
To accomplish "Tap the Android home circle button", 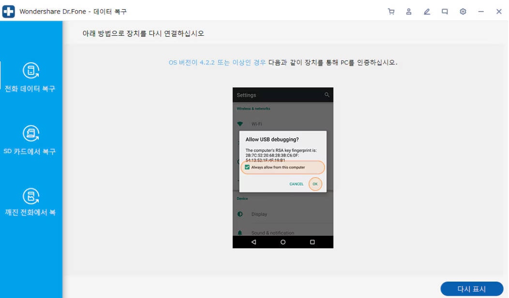I will click(x=283, y=242).
